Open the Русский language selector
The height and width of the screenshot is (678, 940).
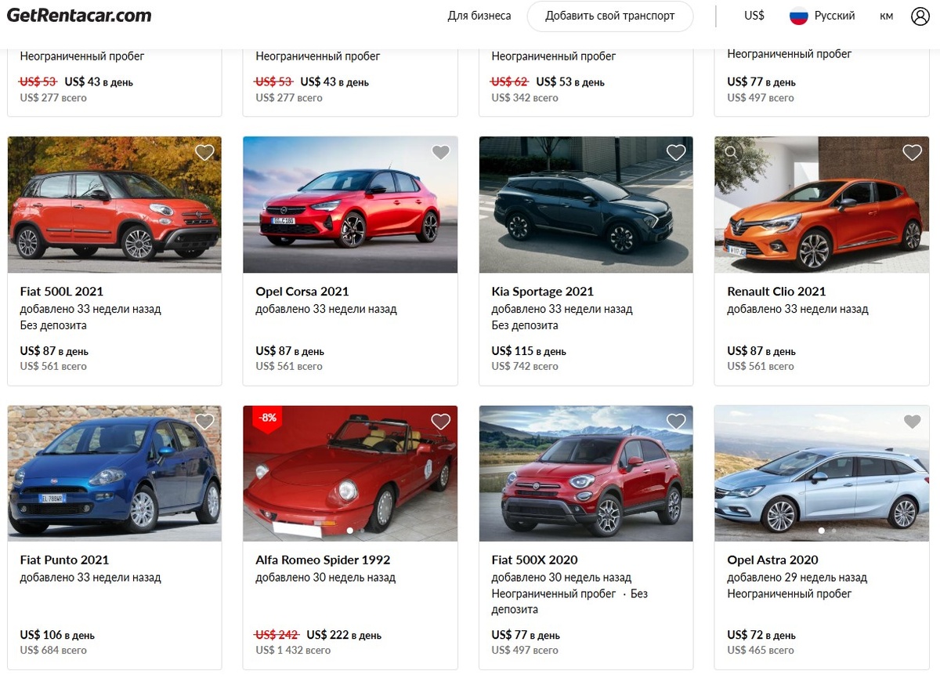click(x=833, y=15)
